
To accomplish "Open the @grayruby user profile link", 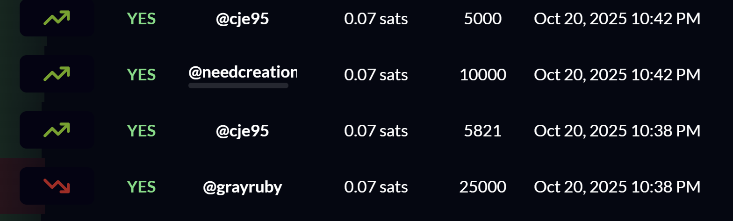I will [242, 187].
